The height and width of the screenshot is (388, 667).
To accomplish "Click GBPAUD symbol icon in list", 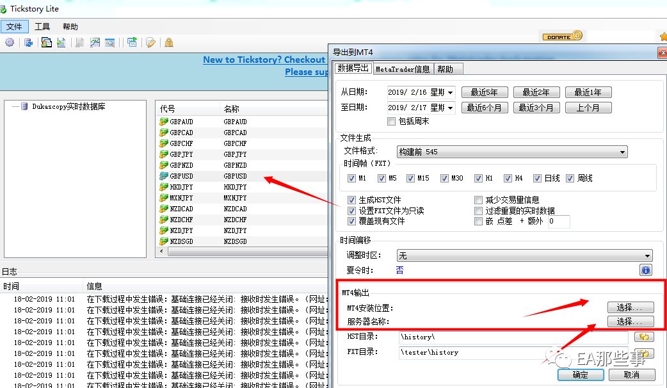I will [x=164, y=122].
